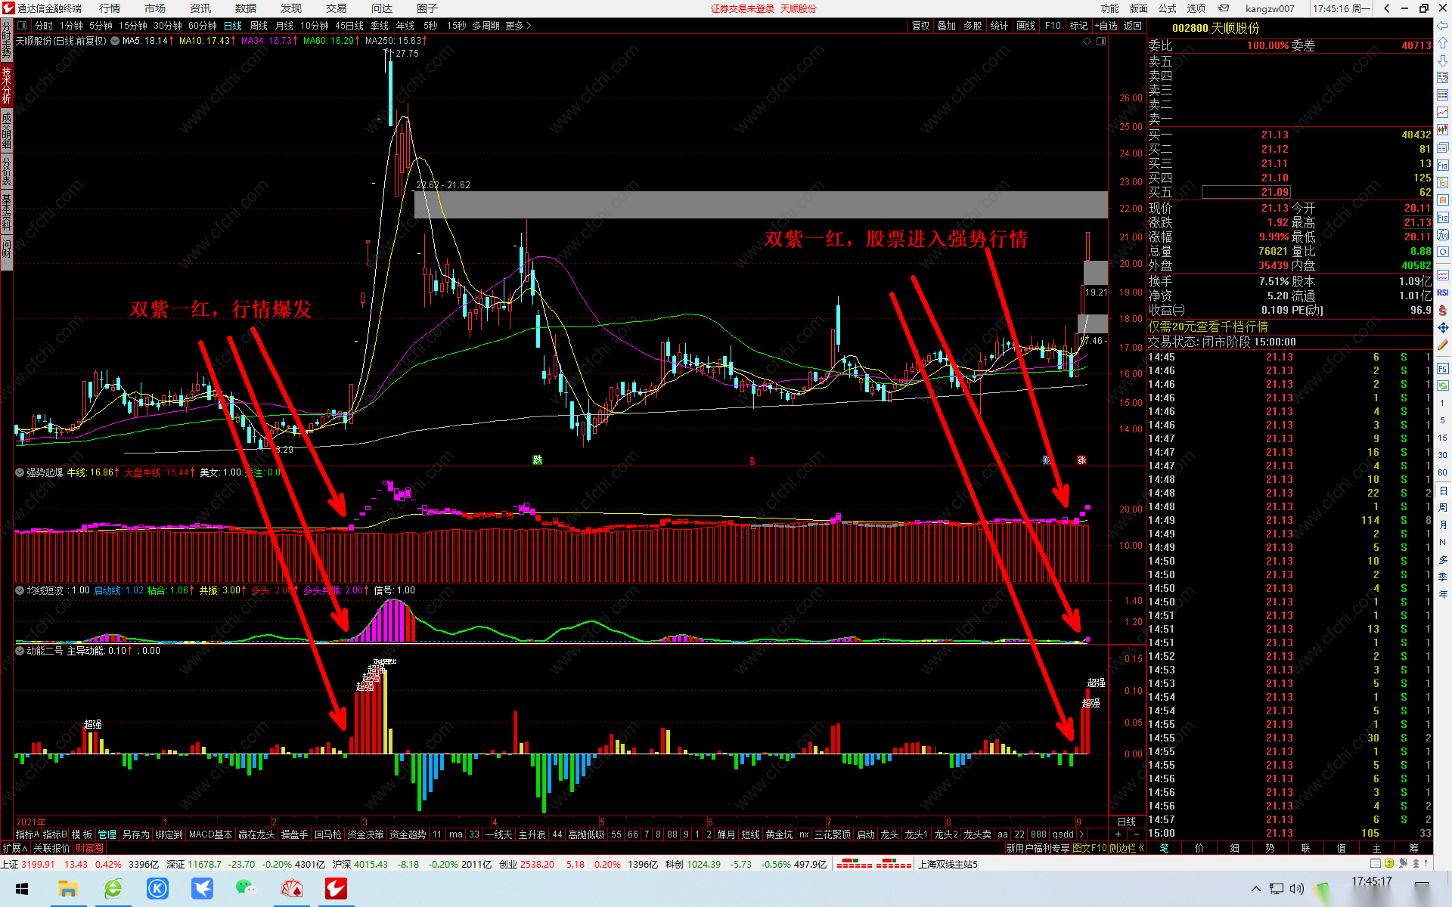Click the blue up arrow icon in right sidebar
Image resolution: width=1452 pixels, height=907 pixels.
point(1442,43)
